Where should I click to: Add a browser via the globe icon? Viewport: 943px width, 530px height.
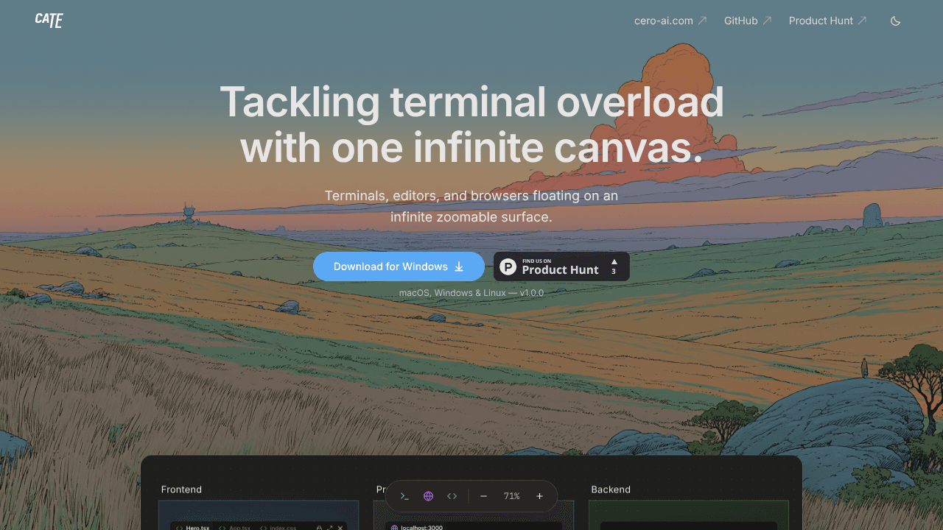pos(428,496)
